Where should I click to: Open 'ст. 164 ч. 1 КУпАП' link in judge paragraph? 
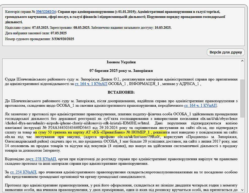(x=91, y=84)
